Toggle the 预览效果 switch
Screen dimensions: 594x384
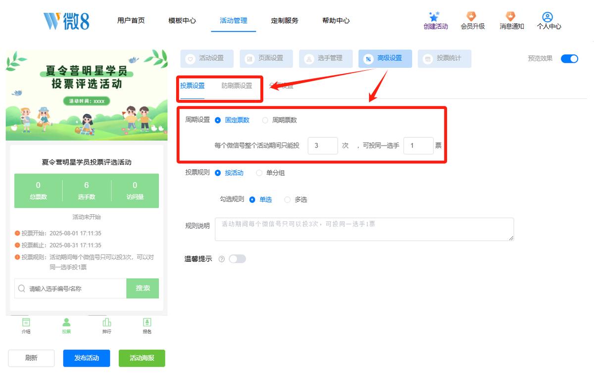569,58
